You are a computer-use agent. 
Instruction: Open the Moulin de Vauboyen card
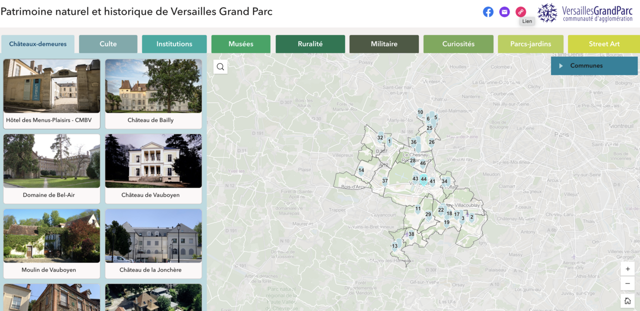[x=52, y=243]
